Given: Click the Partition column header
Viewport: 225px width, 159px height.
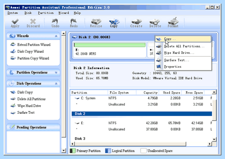Looking at the screenshot, I should tap(89, 93).
